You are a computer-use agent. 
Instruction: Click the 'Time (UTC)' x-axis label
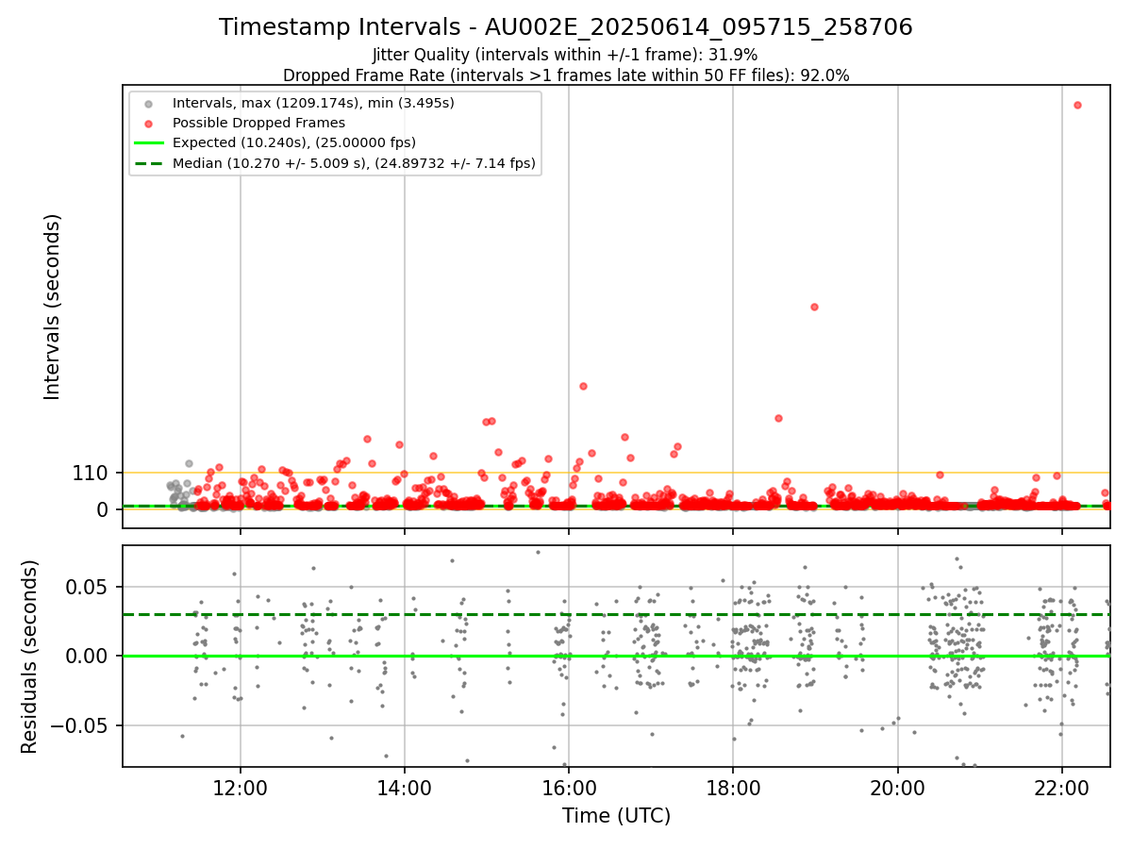coord(616,816)
